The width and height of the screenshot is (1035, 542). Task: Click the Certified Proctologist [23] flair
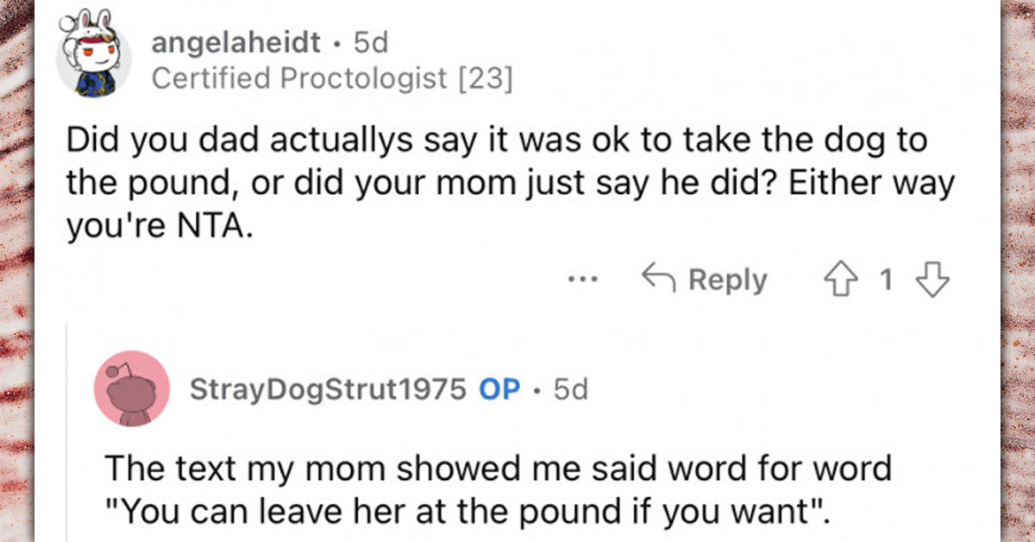click(332, 79)
